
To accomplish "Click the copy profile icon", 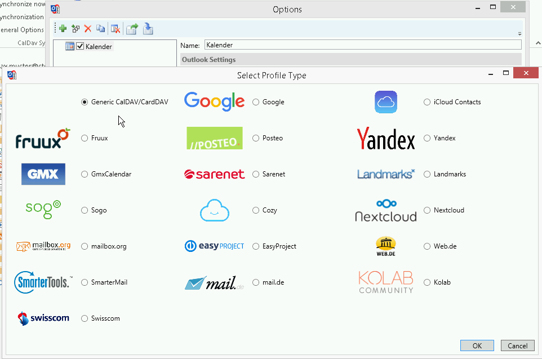I will coord(100,29).
